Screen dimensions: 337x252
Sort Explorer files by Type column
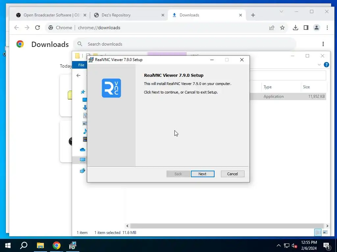268,87
